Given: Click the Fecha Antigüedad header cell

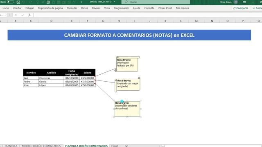Looking at the screenshot, I should point(72,73).
